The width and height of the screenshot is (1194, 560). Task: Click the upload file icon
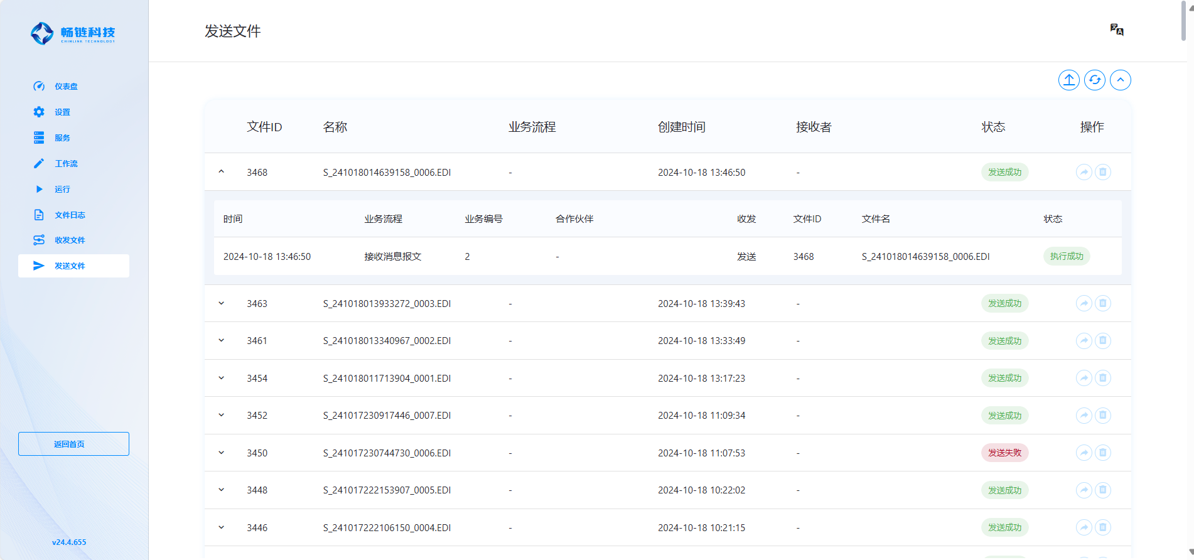coord(1068,80)
